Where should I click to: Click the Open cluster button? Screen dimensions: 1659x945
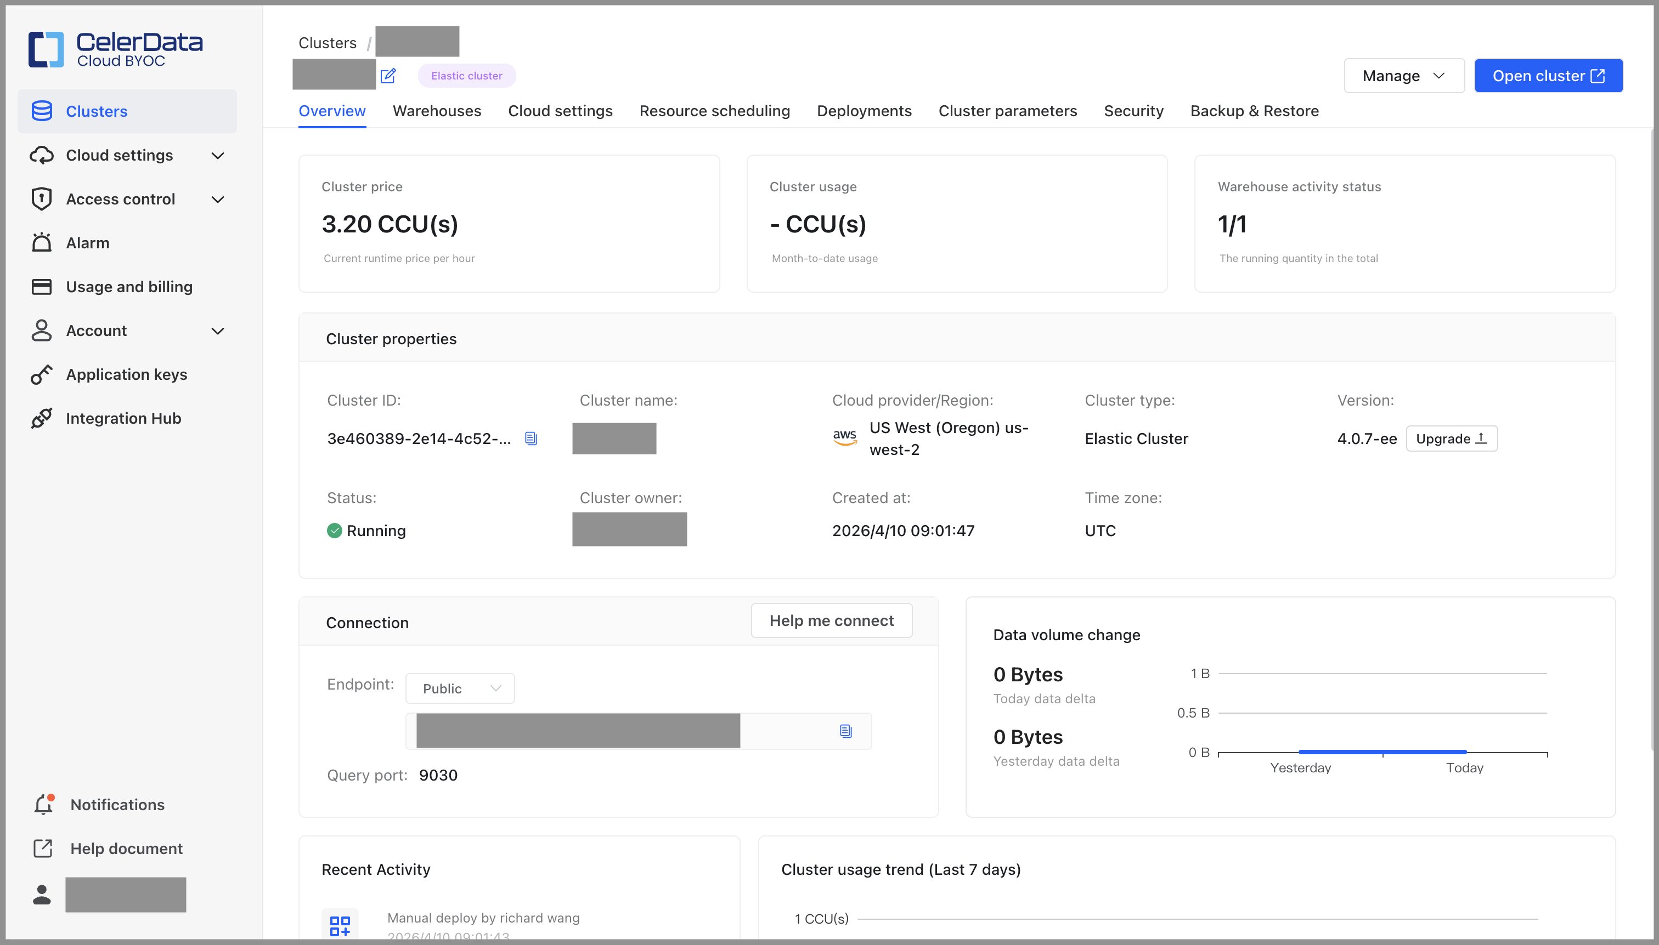(1548, 75)
